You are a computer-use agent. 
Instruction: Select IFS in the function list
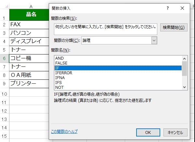click(118, 83)
